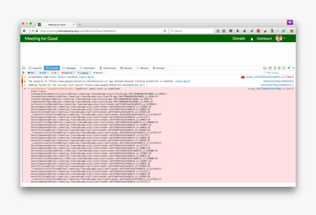Toggle the Logging filter button
The image size is (316, 215).
(x=83, y=73)
